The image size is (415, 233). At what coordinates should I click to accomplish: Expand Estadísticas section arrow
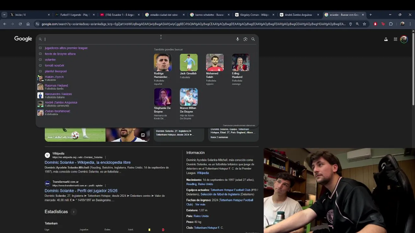click(x=74, y=212)
